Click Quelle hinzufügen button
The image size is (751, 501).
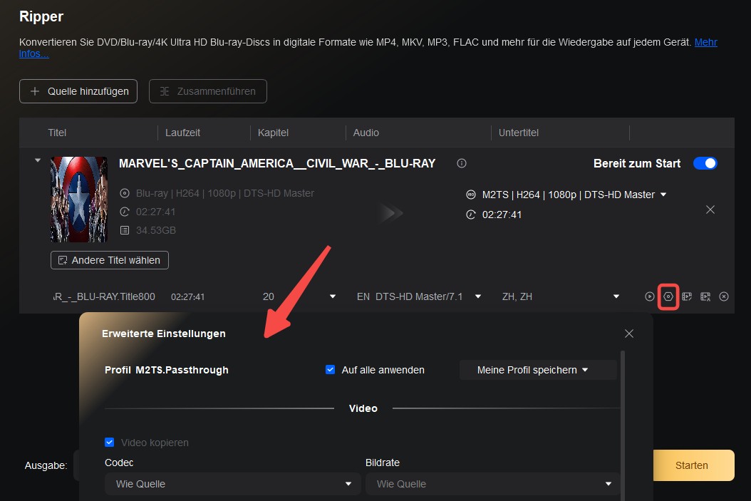78,91
